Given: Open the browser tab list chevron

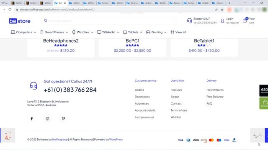Looking at the screenshot, I should tap(245, 3).
